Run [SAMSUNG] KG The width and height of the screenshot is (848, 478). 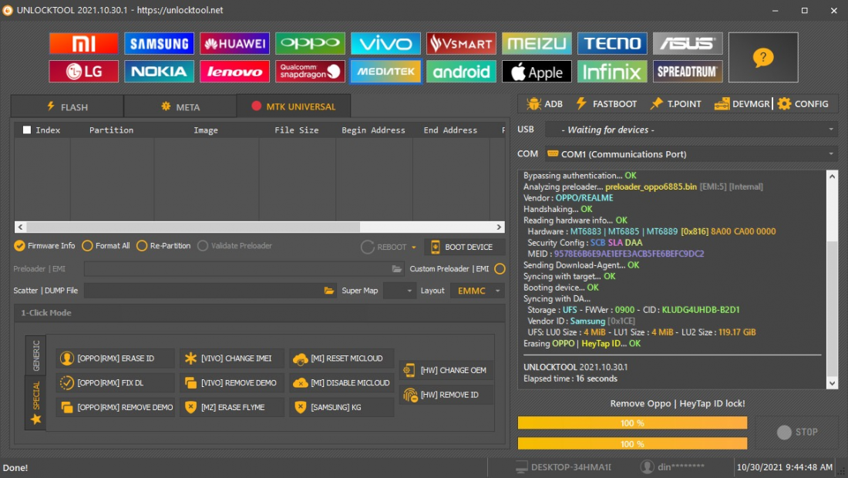[342, 407]
